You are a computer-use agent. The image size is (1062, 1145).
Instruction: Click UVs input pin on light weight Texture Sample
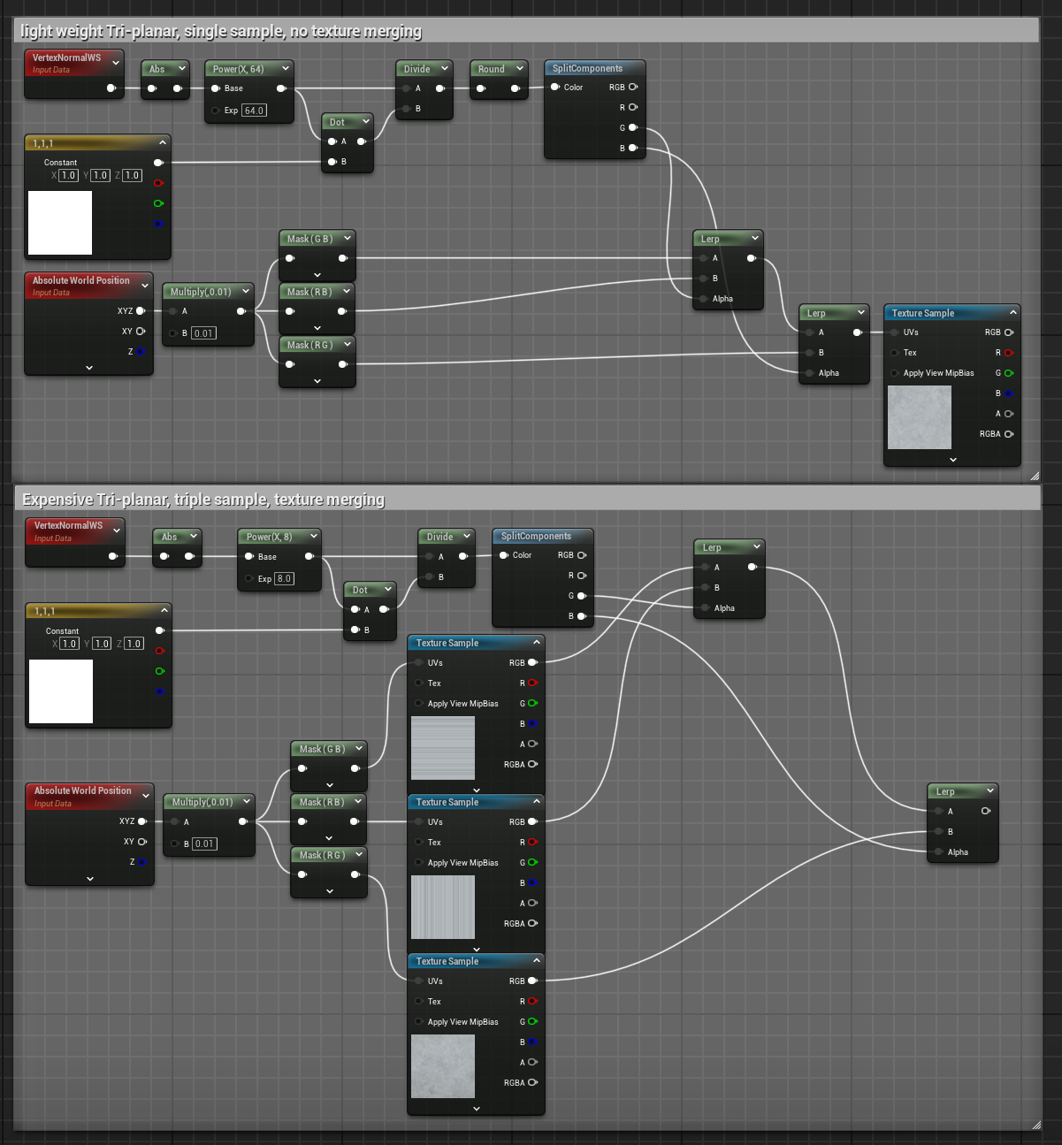tap(895, 332)
